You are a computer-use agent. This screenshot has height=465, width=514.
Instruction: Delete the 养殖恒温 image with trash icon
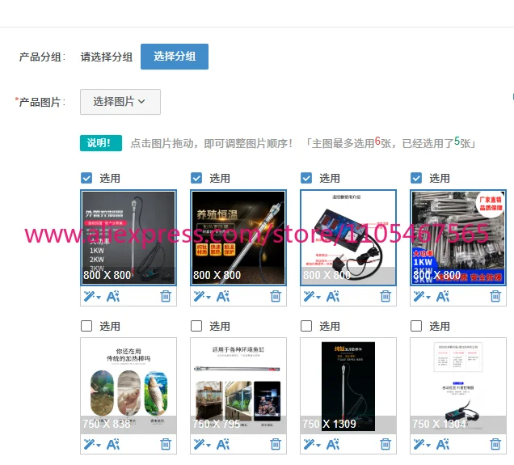(276, 296)
